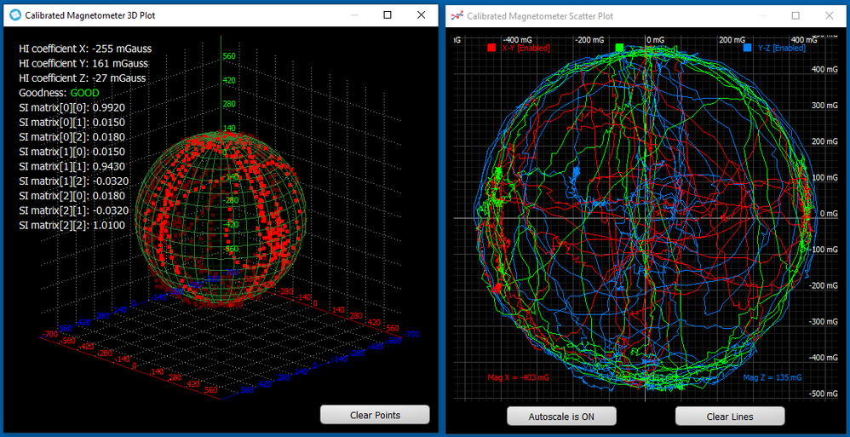The height and width of the screenshot is (437, 850).
Task: Click SI matrix[1][1]: 0.9430 row
Action: tap(72, 166)
